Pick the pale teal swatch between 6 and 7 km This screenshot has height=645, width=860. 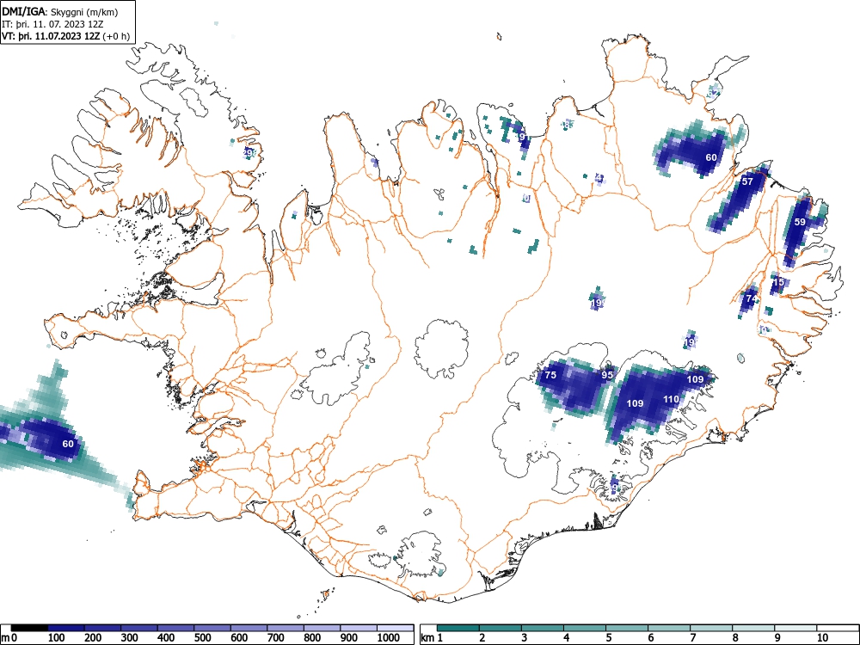click(x=669, y=628)
